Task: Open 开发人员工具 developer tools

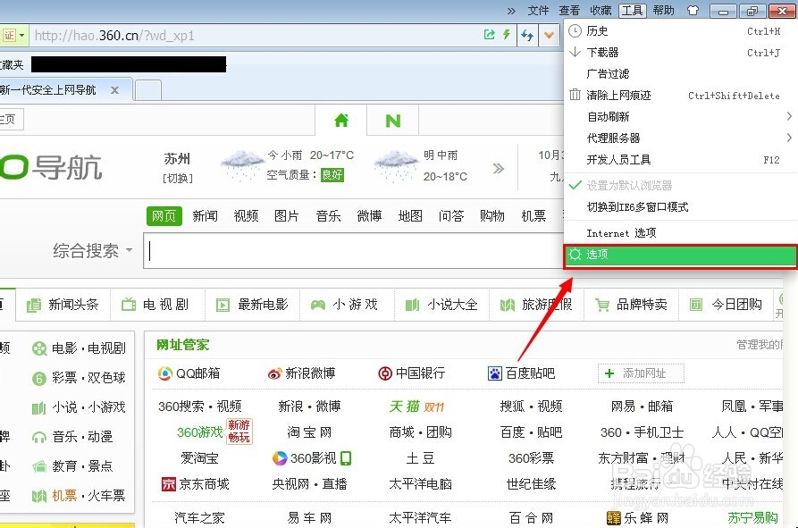Action: tap(680, 160)
